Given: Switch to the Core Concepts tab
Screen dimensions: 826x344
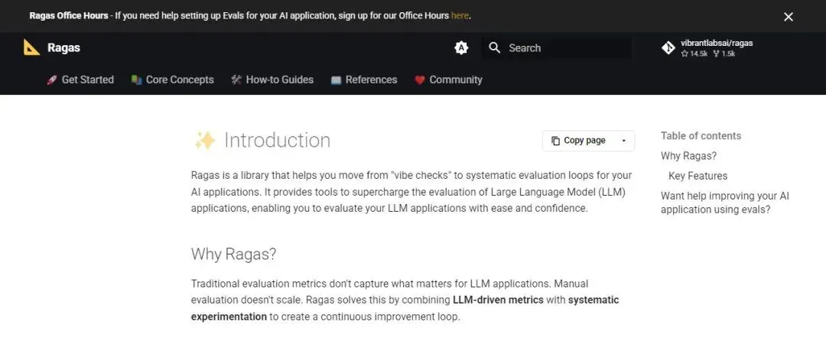Looking at the screenshot, I should (172, 80).
